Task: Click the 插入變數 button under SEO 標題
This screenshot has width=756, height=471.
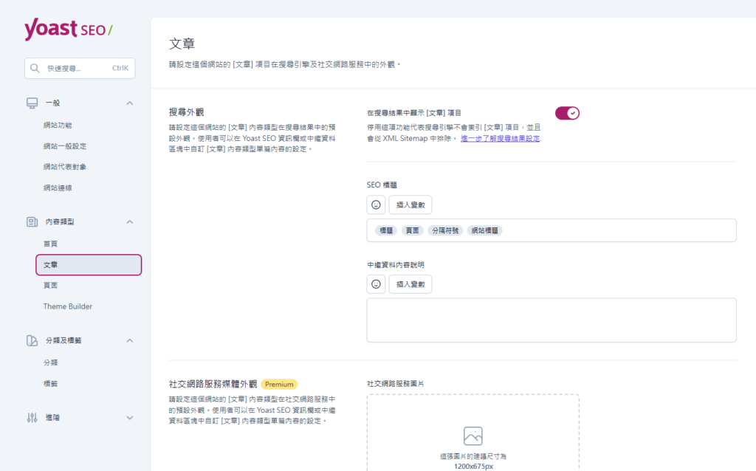Action: 410,204
